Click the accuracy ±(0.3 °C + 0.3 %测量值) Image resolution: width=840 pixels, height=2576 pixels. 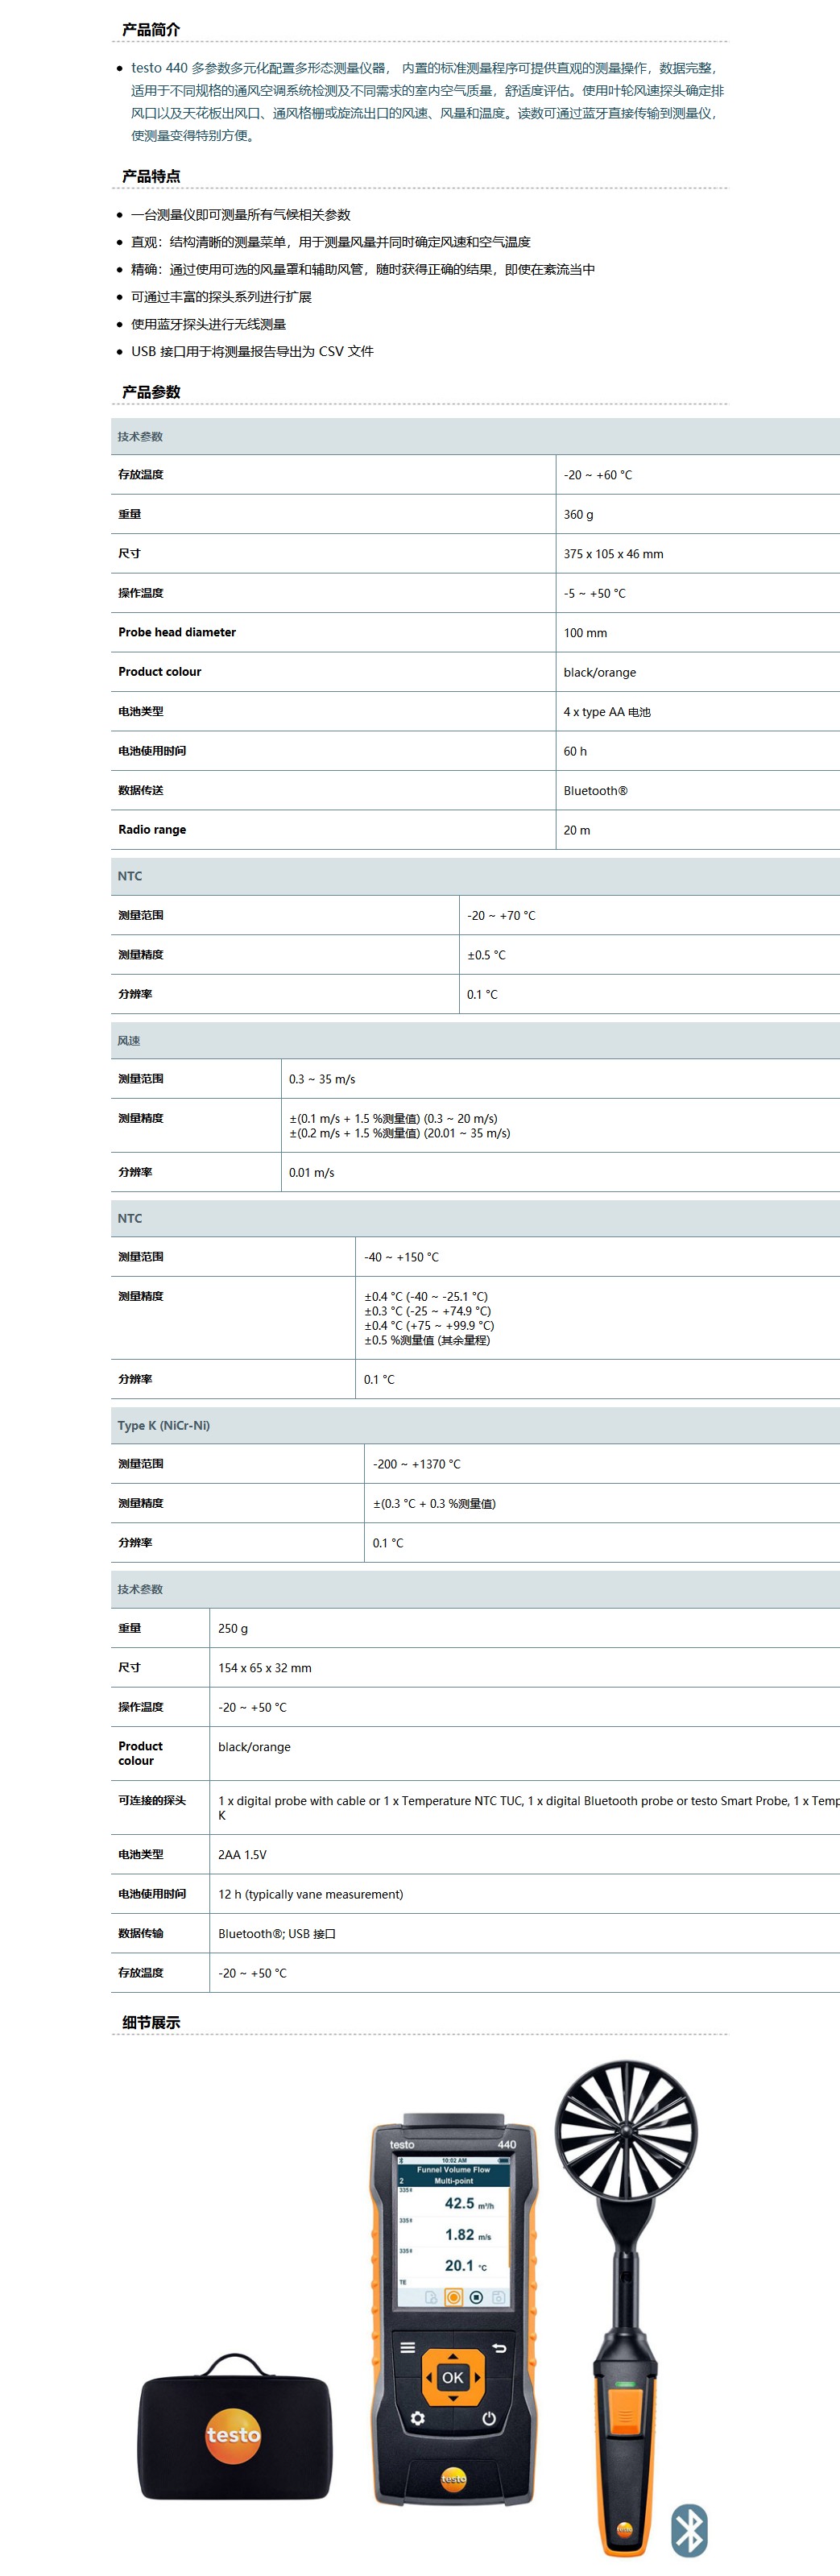coord(434,1503)
